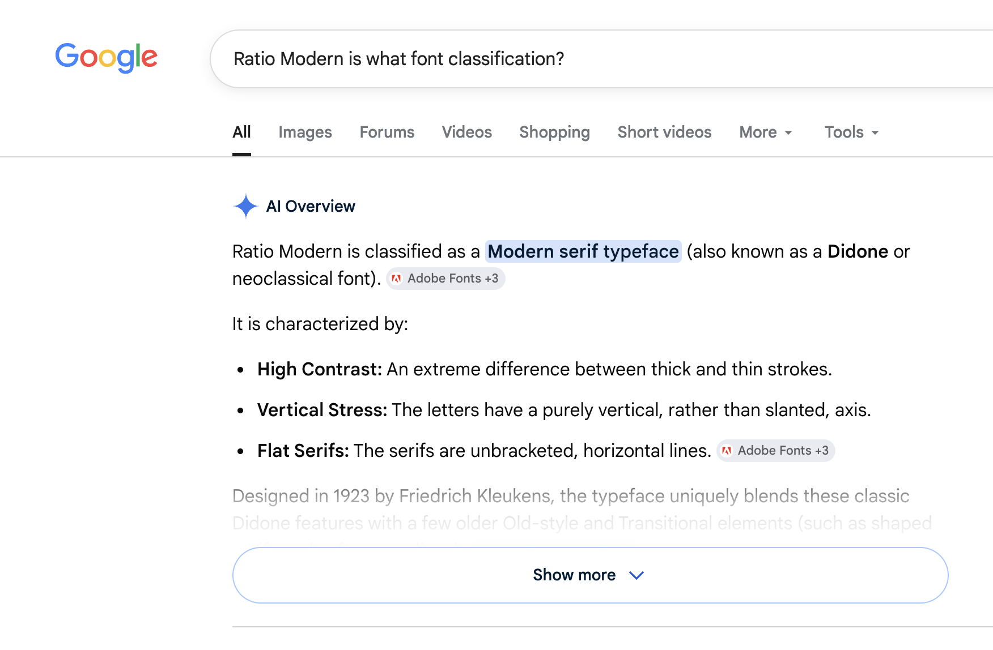Click the Vertical Stress bullet text
The image size is (993, 650).
[564, 410]
